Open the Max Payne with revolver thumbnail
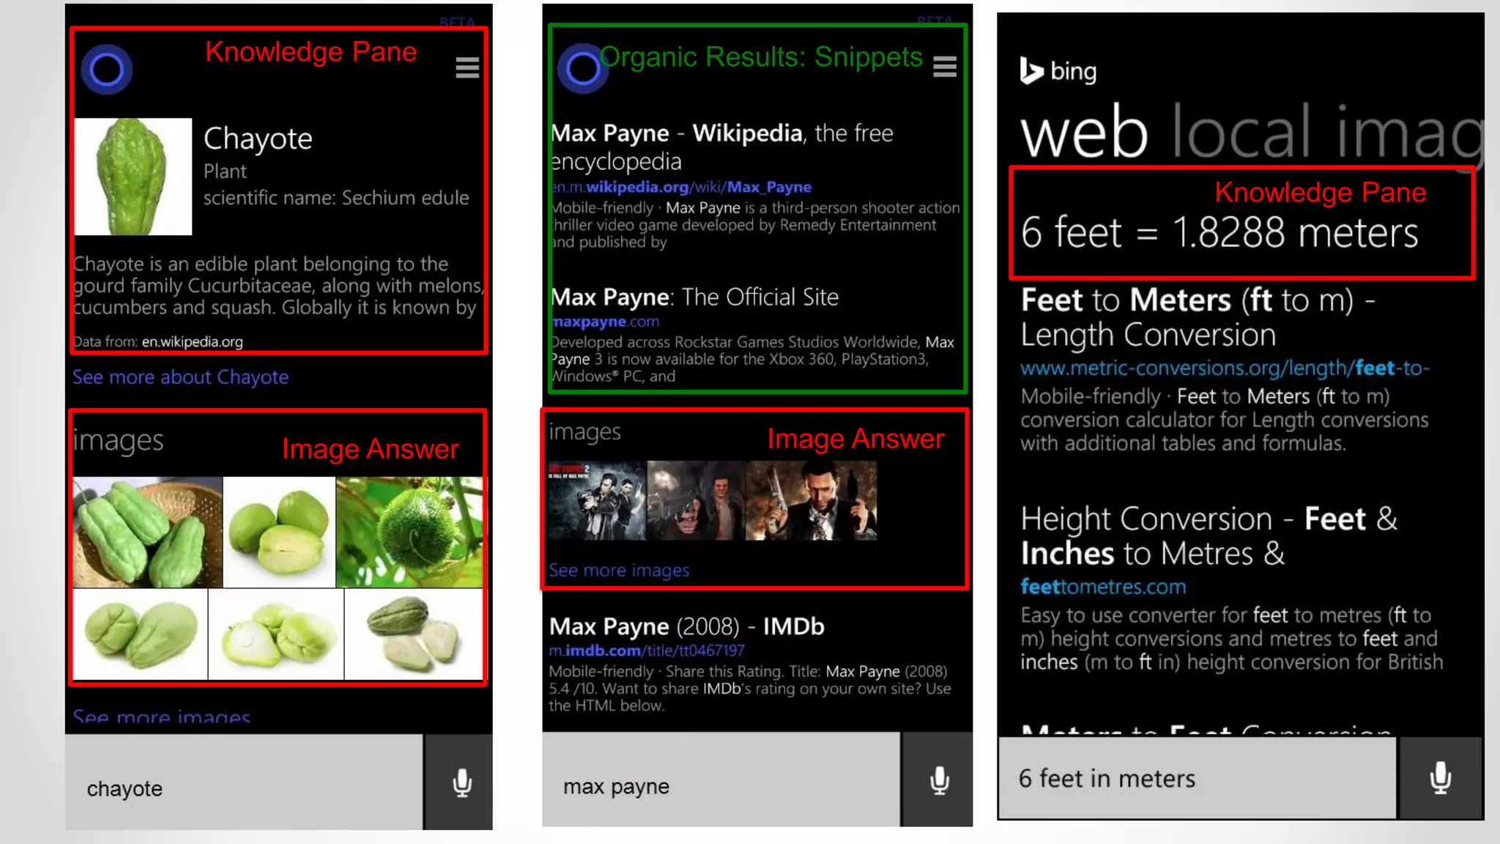Viewport: 1500px width, 844px height. (x=811, y=501)
